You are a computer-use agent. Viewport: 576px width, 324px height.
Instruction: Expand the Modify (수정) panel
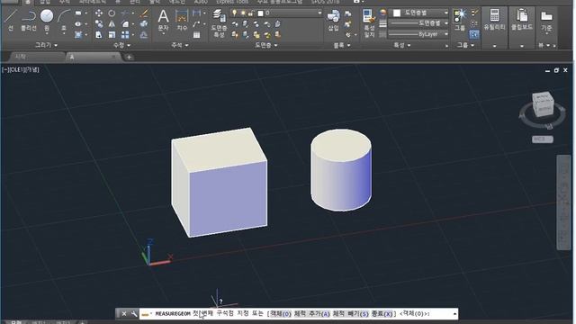pyautogui.click(x=122, y=45)
